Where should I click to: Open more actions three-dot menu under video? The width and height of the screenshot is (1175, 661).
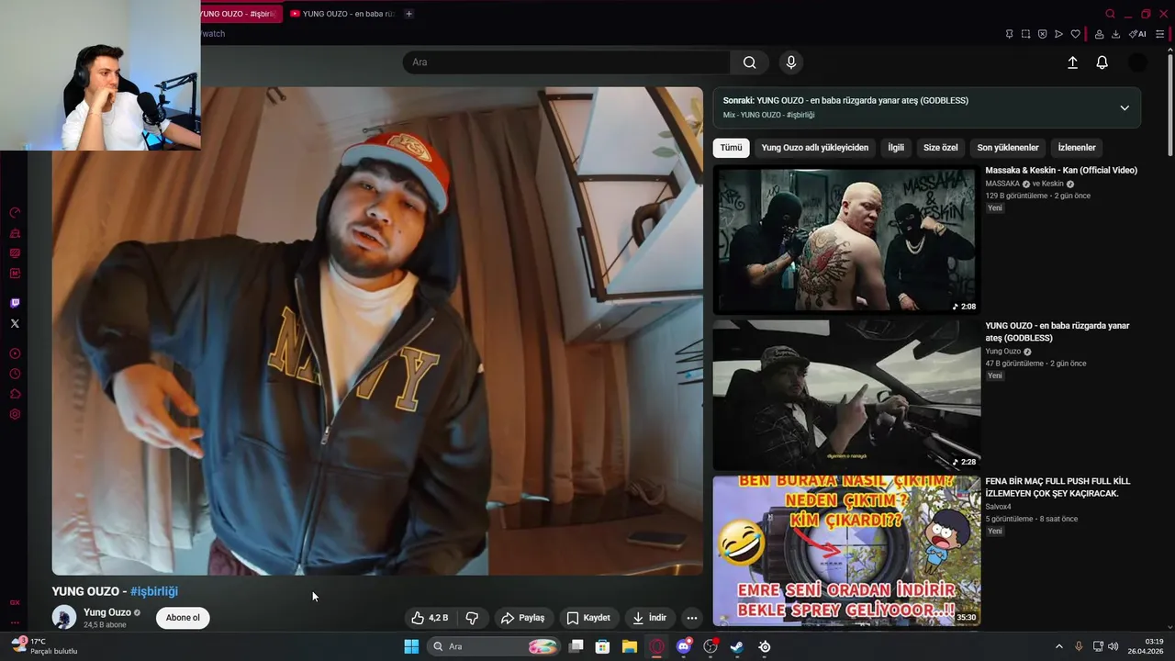pos(692,618)
